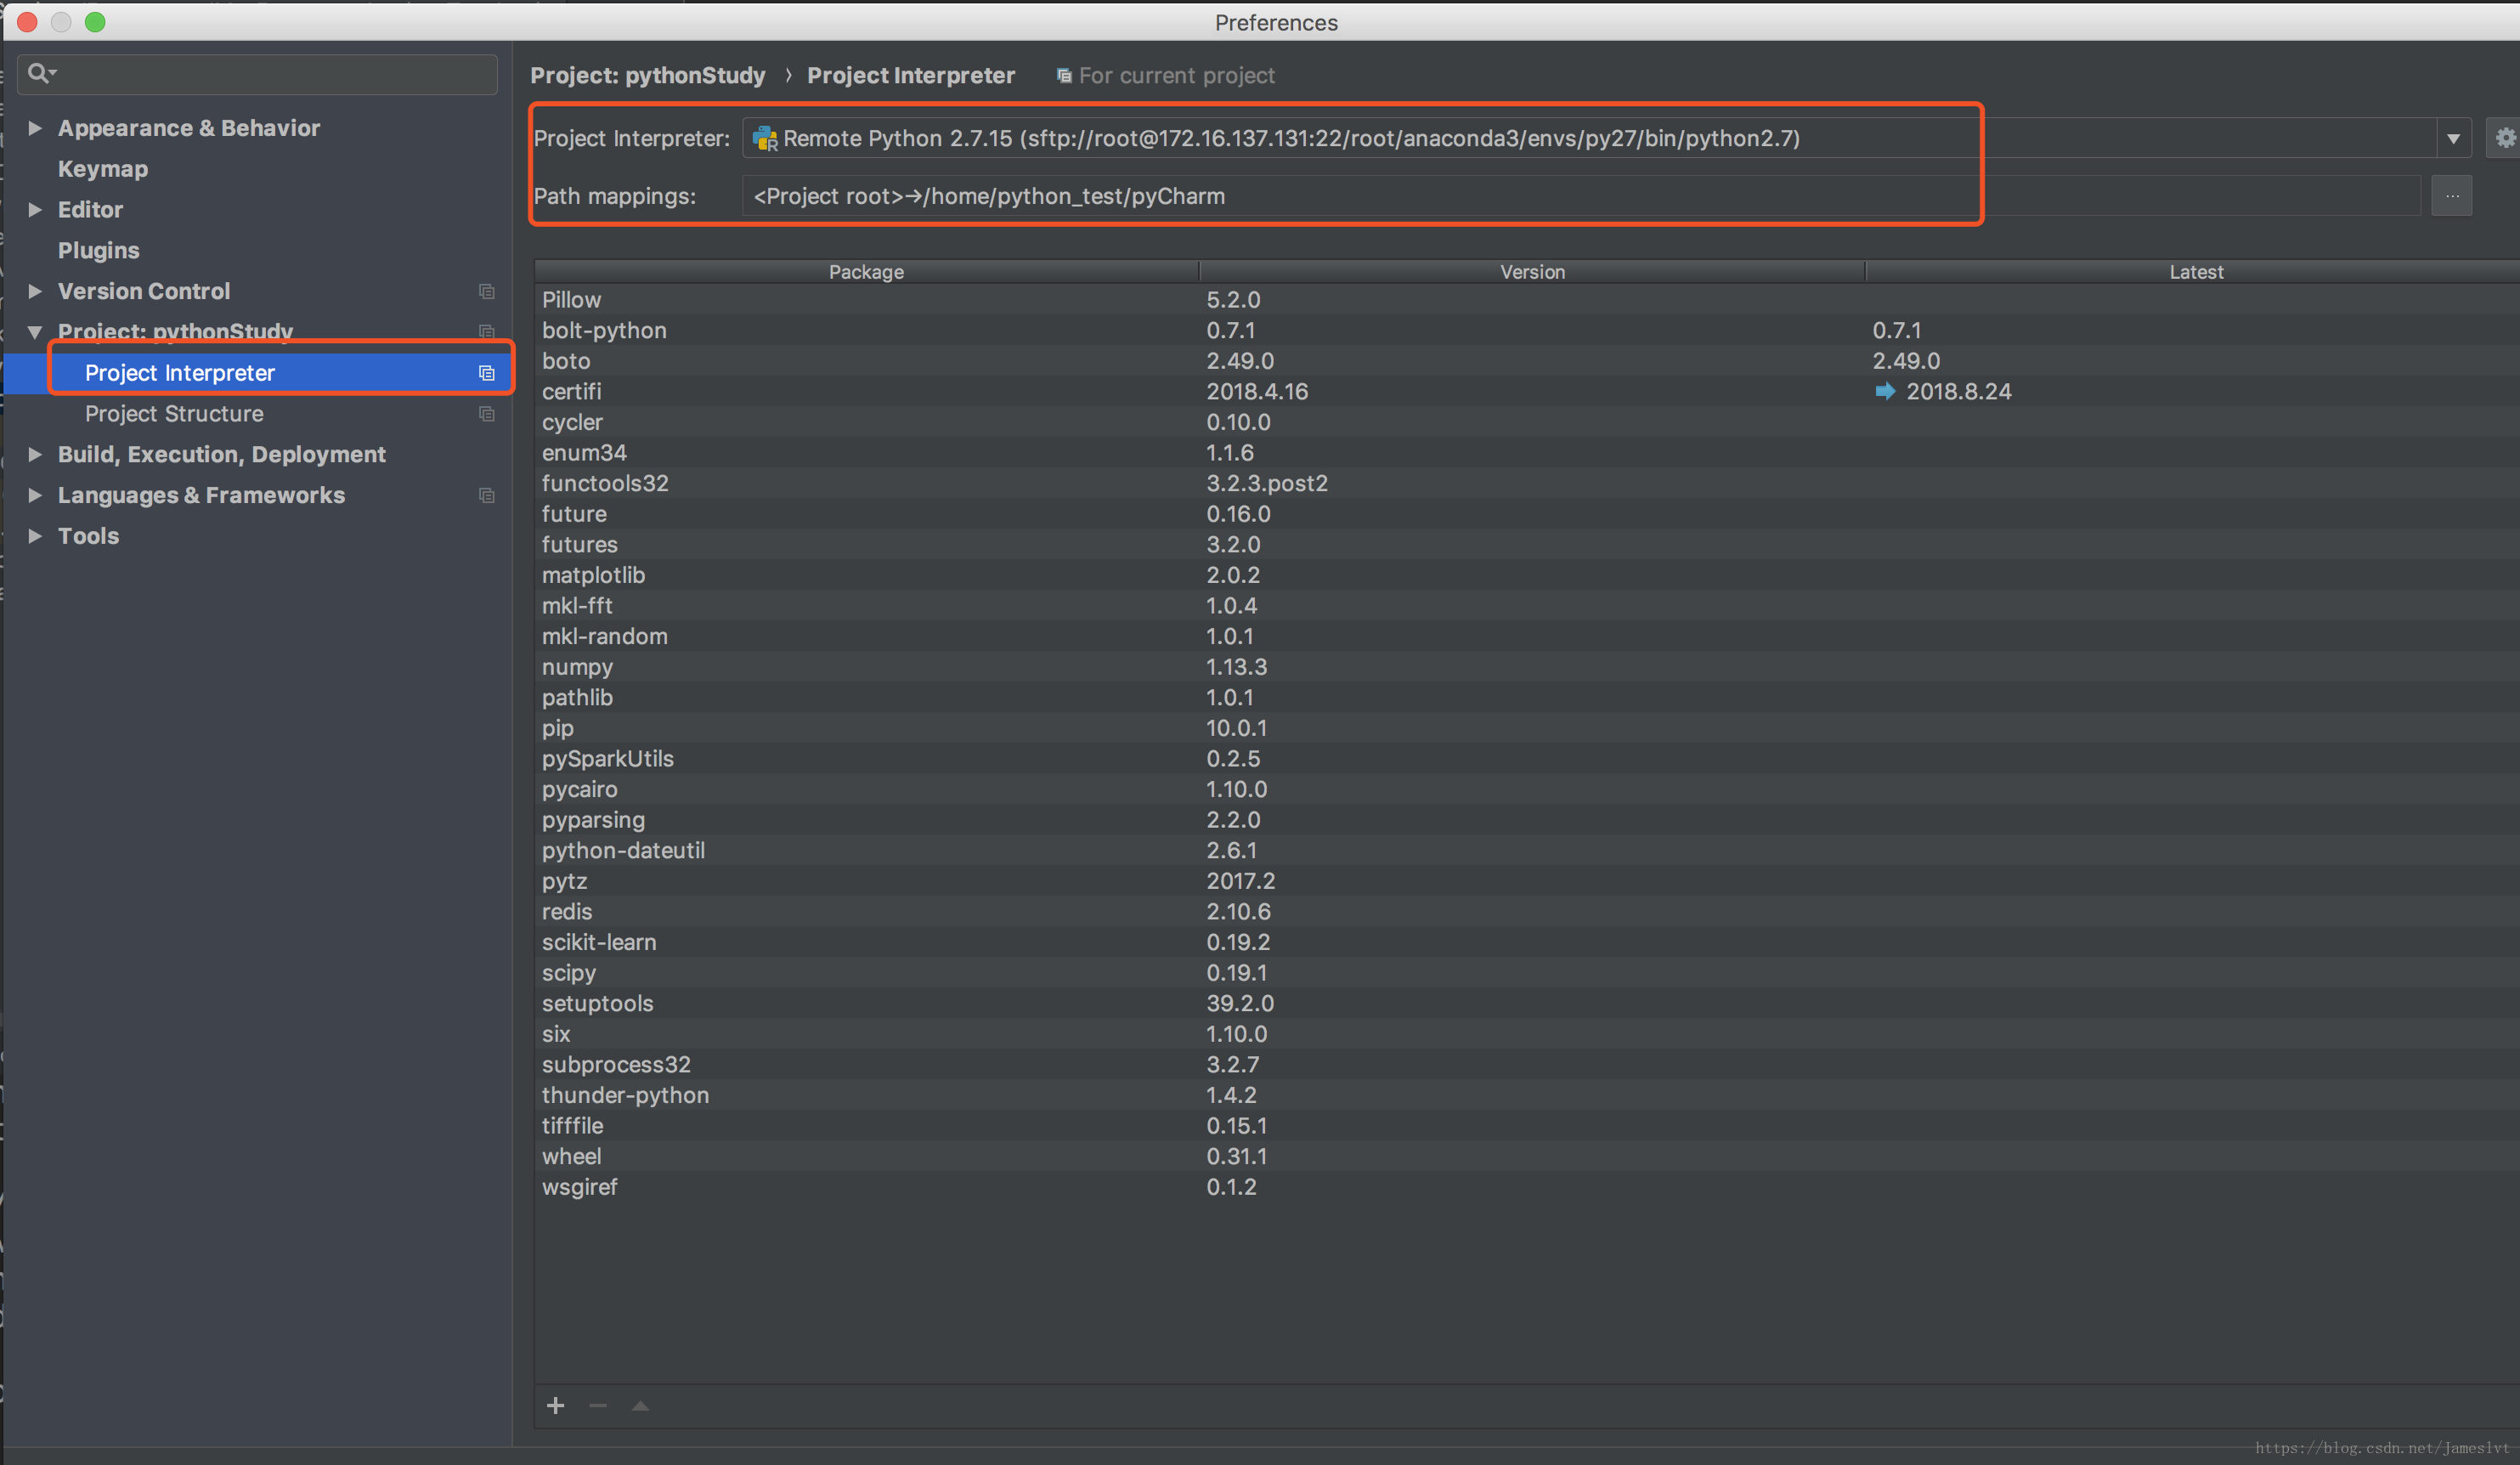The width and height of the screenshot is (2520, 1465).
Task: Click the settings search field
Action: [258, 74]
